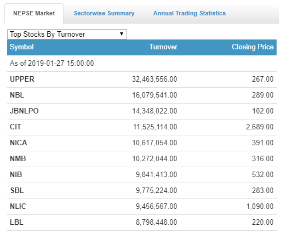Image resolution: width=281 pixels, height=233 pixels.
Task: Open the JBNLPO stock row
Action: (142, 111)
